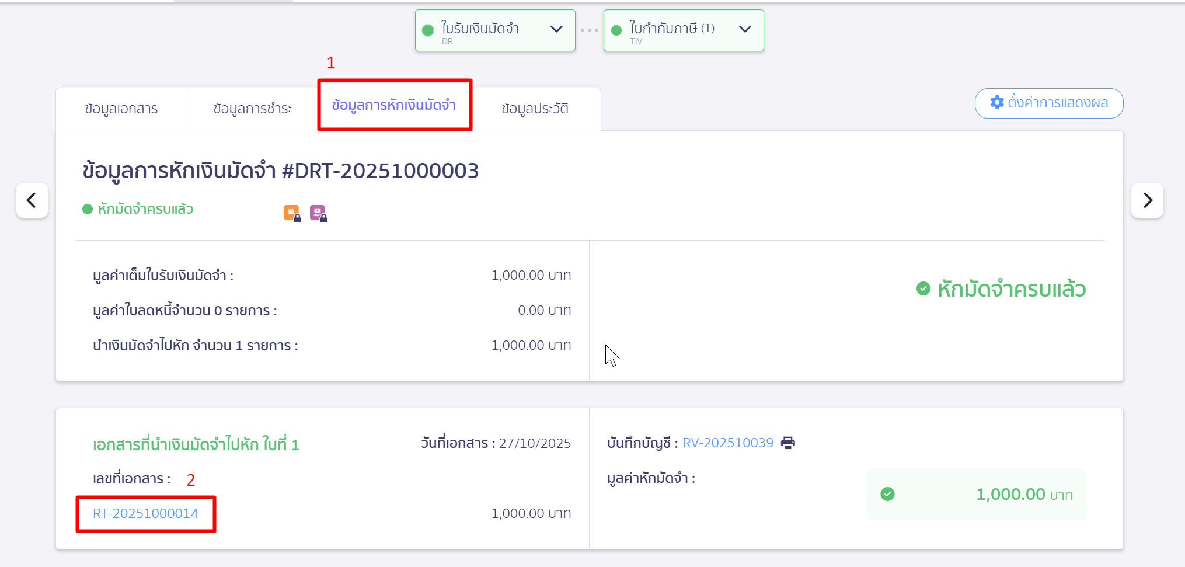Click green status dot on ใบรับเงินมัดจำ

pyautogui.click(x=428, y=30)
